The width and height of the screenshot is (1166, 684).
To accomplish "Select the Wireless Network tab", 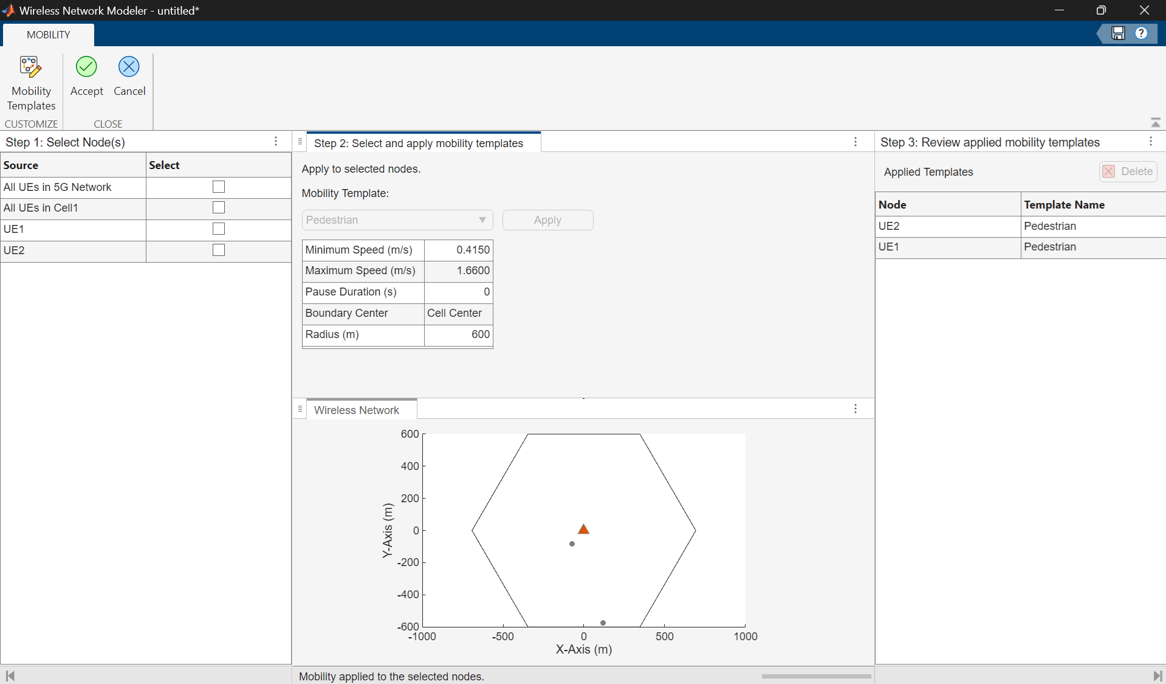I will pyautogui.click(x=356, y=410).
